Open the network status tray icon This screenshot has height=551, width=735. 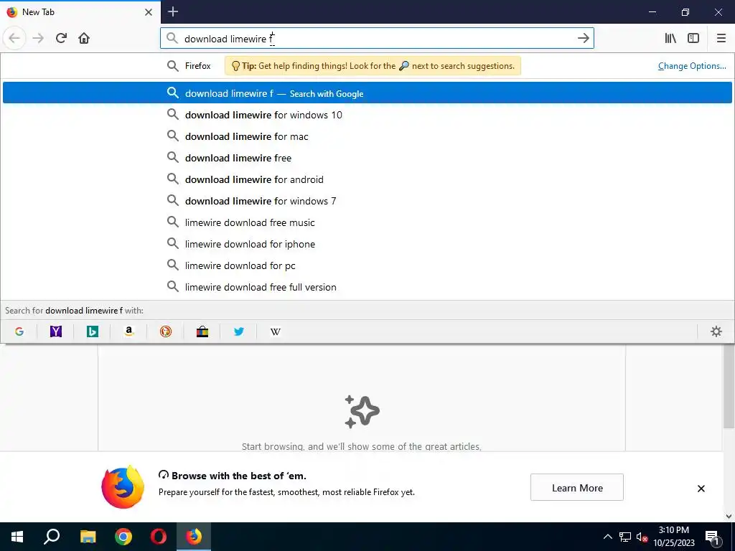pos(624,537)
